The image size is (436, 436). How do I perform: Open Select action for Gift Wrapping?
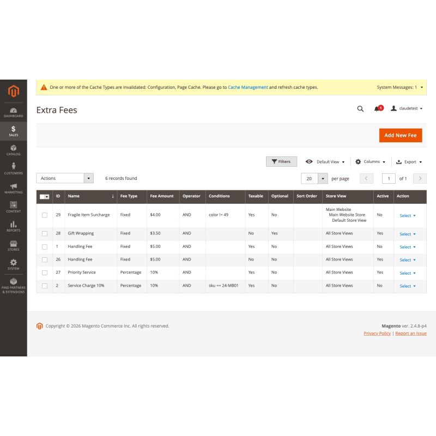click(407, 234)
